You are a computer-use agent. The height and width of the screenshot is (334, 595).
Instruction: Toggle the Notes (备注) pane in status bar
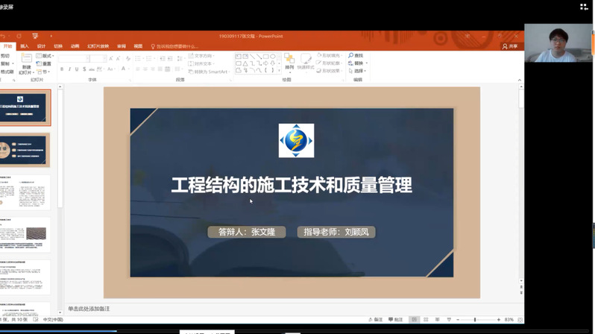pos(378,319)
